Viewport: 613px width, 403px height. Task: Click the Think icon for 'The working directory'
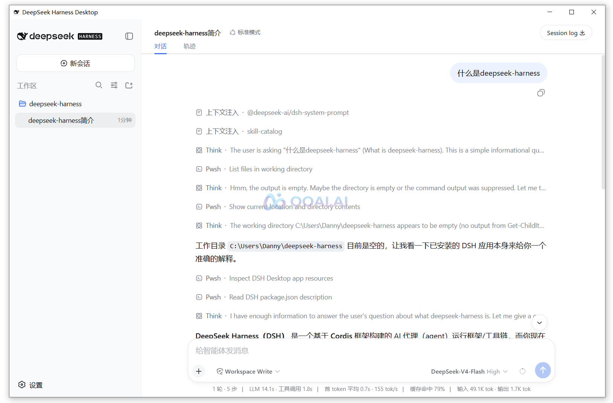199,226
